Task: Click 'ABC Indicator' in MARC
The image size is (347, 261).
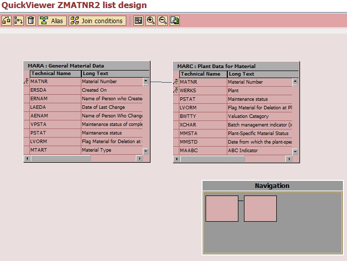Action: 243,150
